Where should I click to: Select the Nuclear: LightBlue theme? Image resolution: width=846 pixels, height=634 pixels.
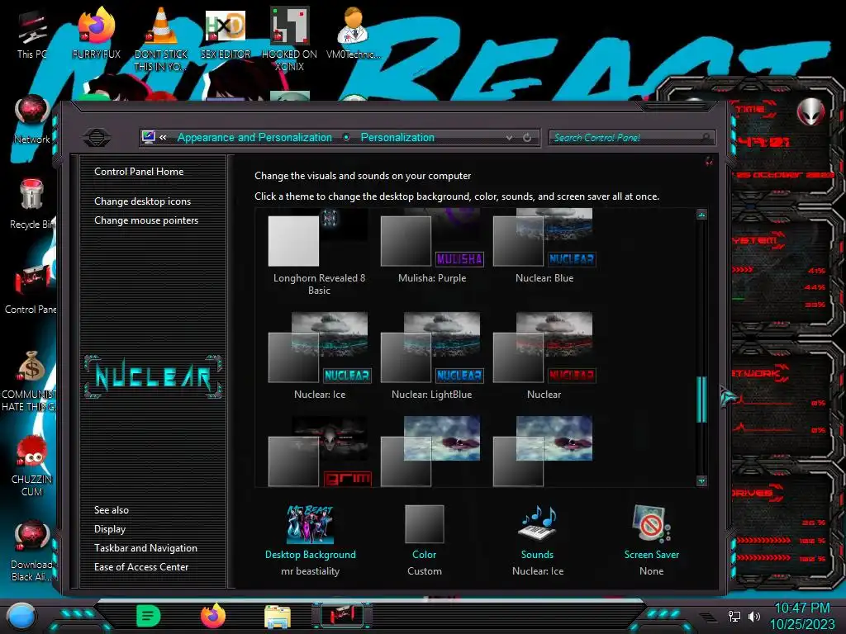coord(431,356)
